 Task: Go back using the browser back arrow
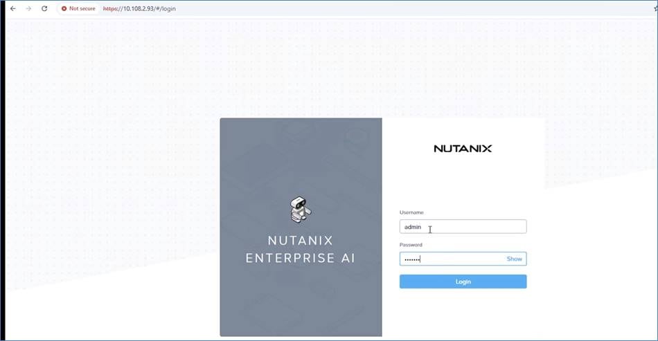(13, 8)
